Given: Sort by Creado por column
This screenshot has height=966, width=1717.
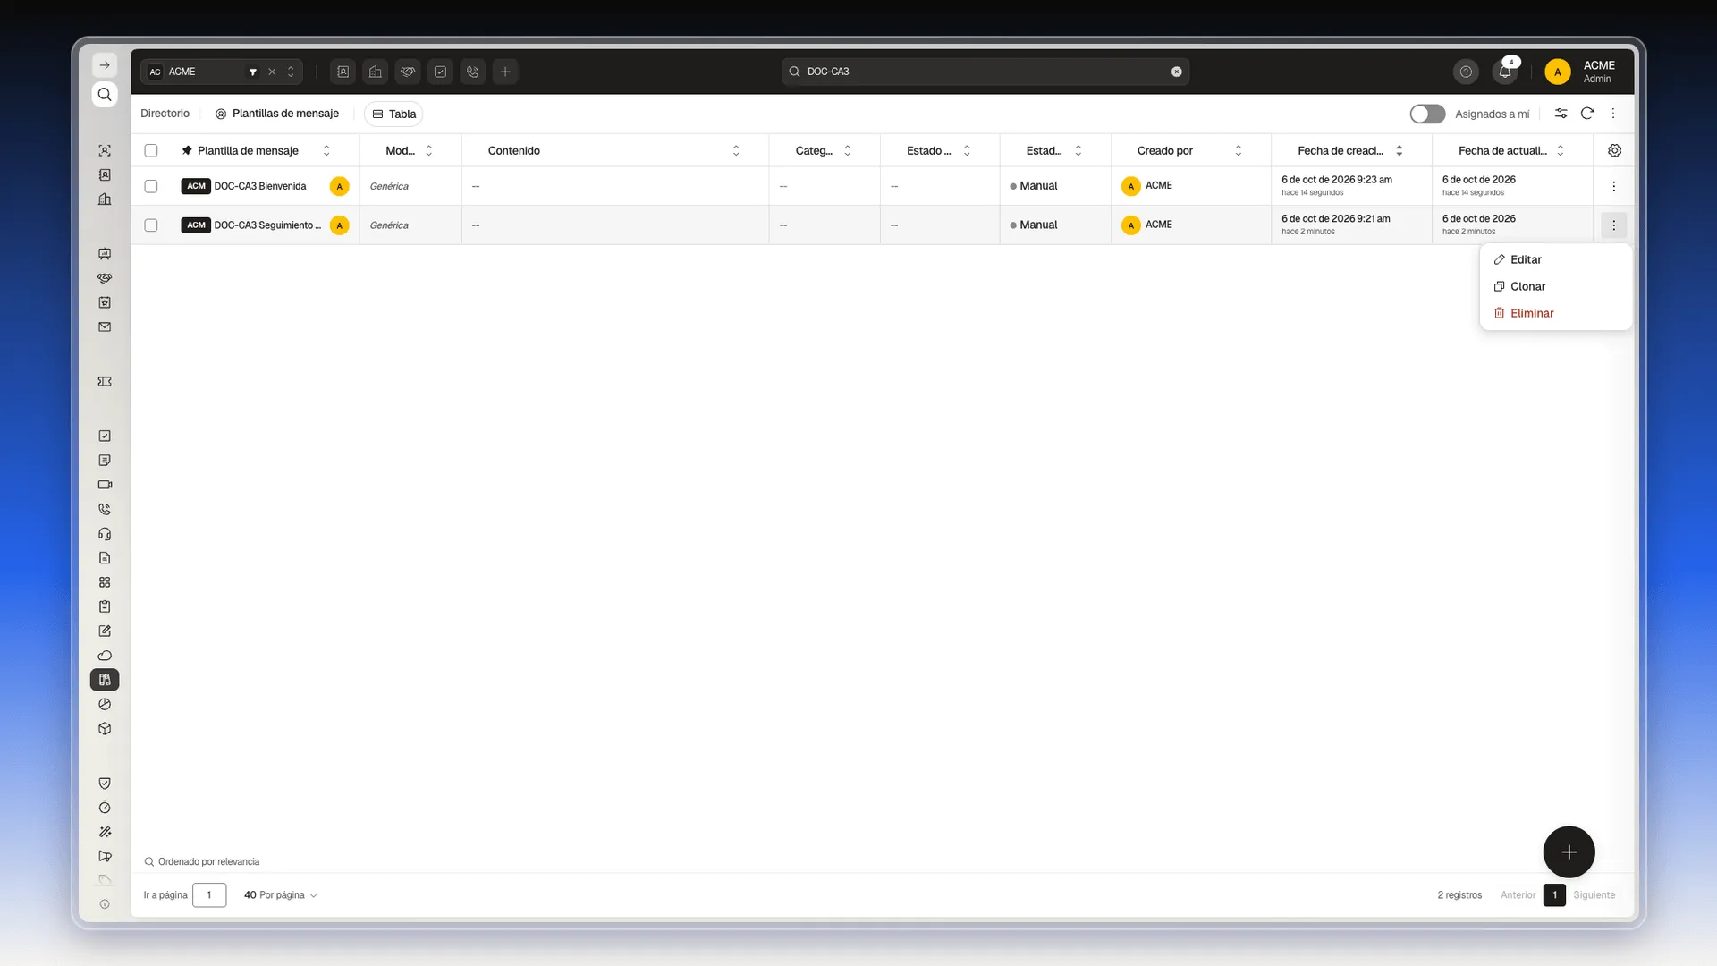Looking at the screenshot, I should point(1239,150).
